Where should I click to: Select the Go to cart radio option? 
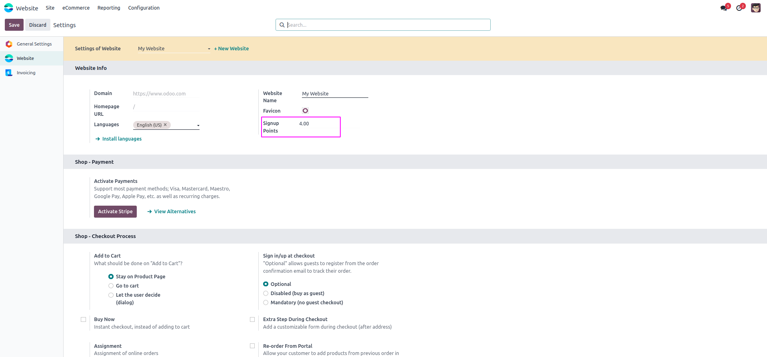(x=111, y=286)
